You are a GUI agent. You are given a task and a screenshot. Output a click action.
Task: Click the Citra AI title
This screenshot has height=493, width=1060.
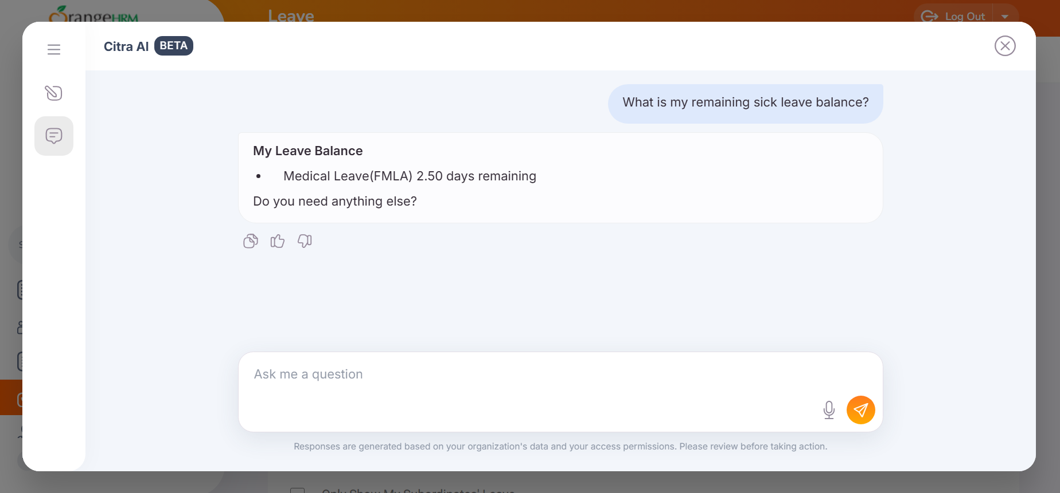126,46
